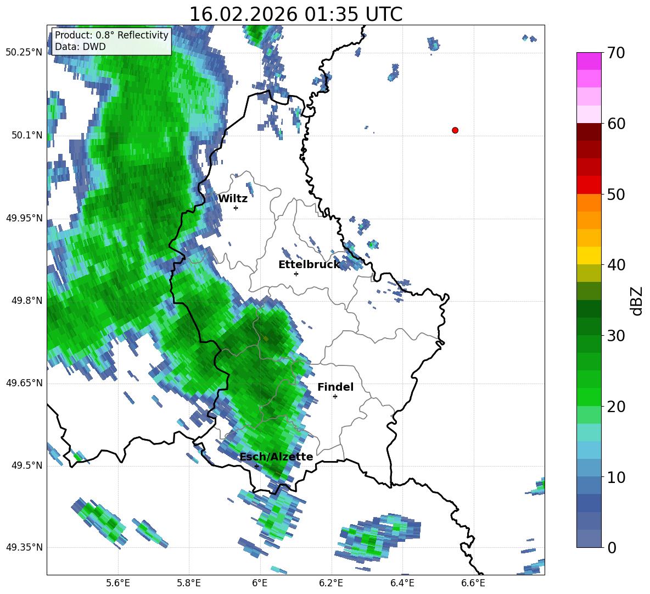Click the 49.95°N latitude label
The width and height of the screenshot is (650, 594).
pos(24,218)
